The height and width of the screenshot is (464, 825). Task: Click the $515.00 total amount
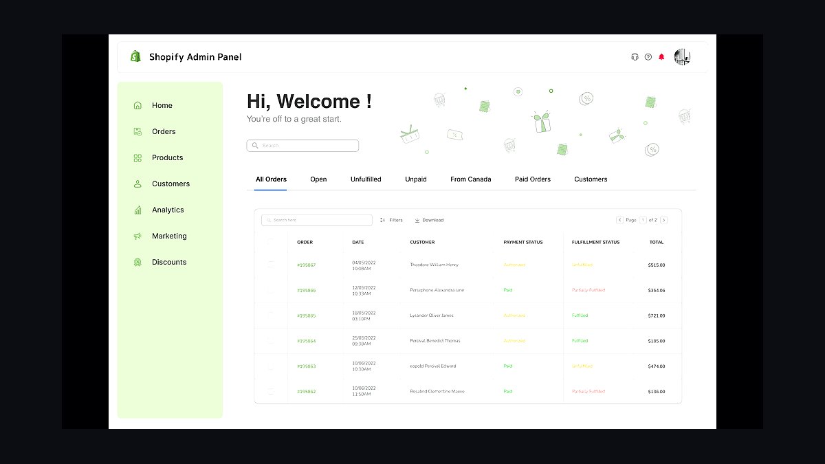pos(657,265)
